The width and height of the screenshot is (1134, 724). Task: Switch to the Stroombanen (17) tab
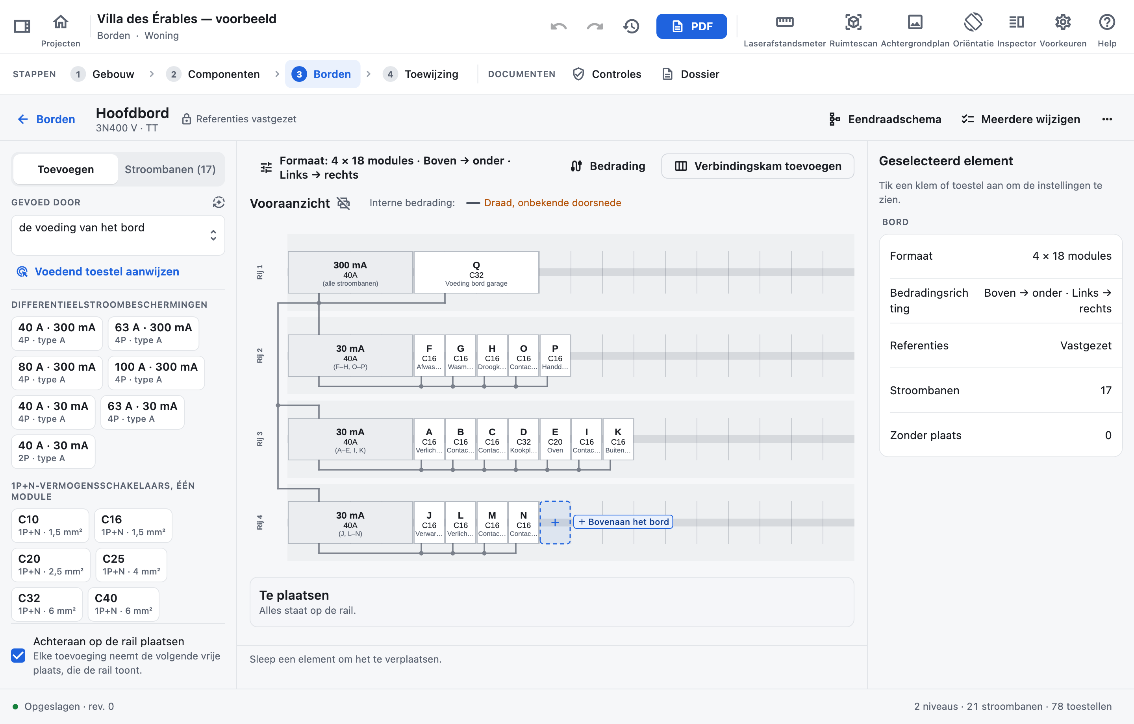[x=170, y=169]
